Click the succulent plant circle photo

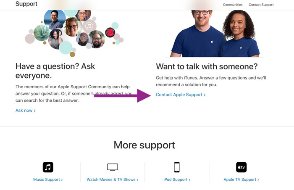coord(42,33)
